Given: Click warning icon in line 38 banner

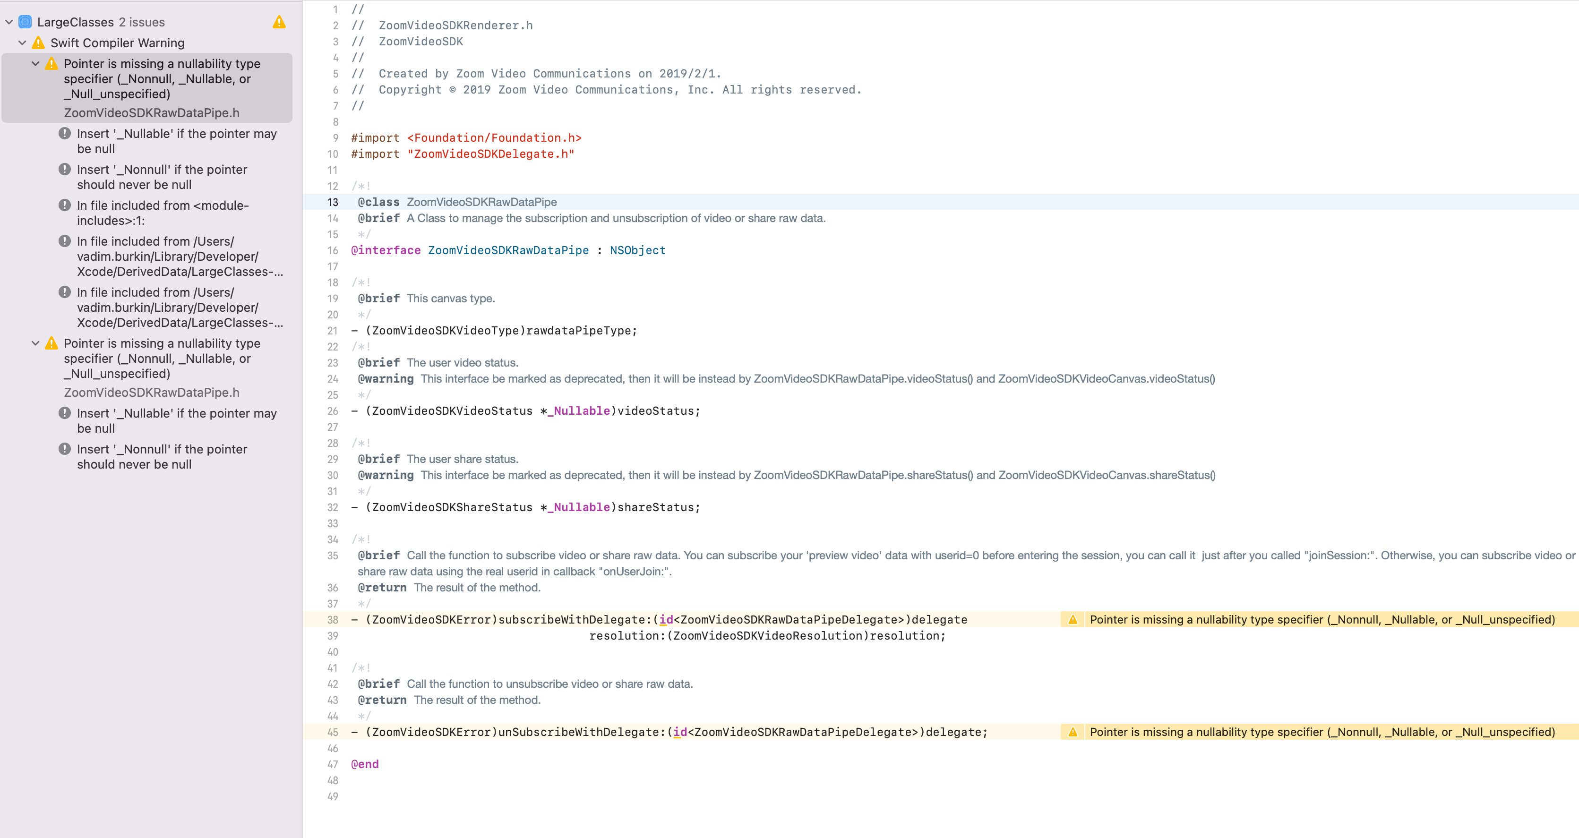Looking at the screenshot, I should (1073, 620).
